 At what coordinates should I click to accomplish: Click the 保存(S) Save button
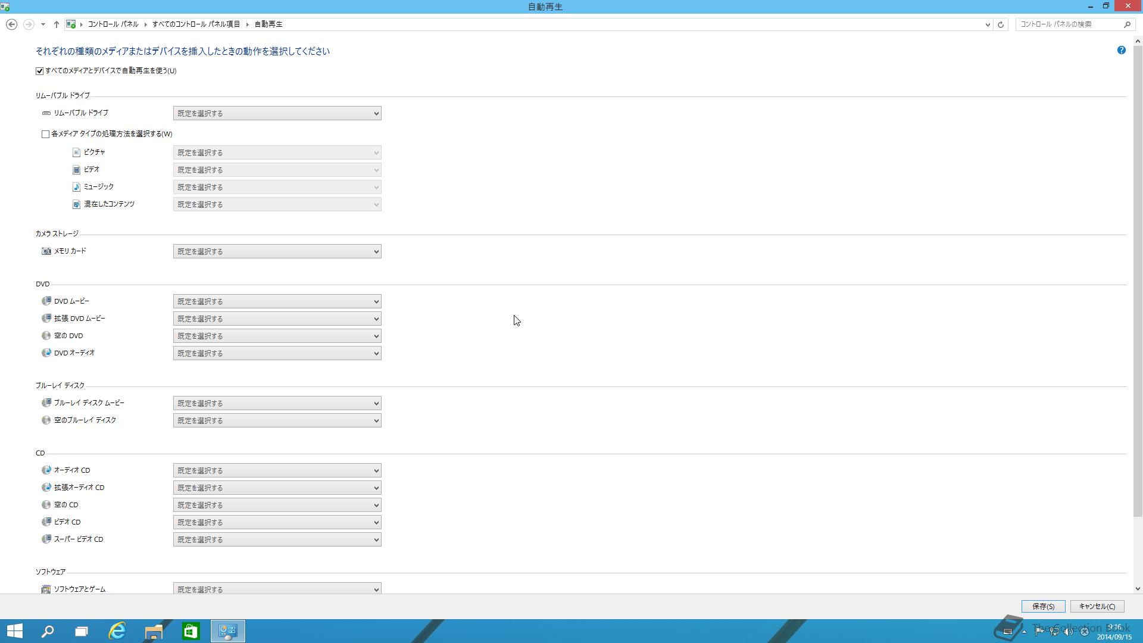pos(1043,607)
